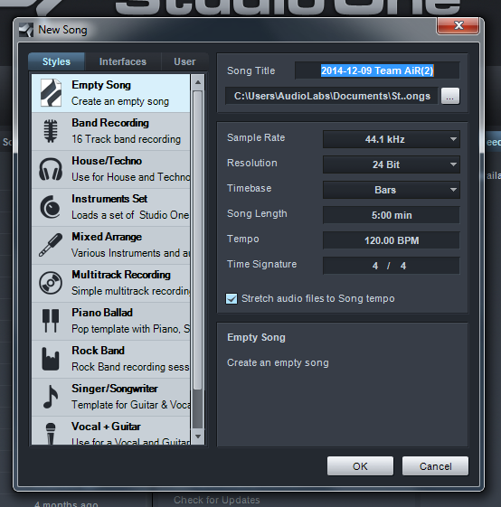Click the template list scrollbar down arrow

(198, 437)
